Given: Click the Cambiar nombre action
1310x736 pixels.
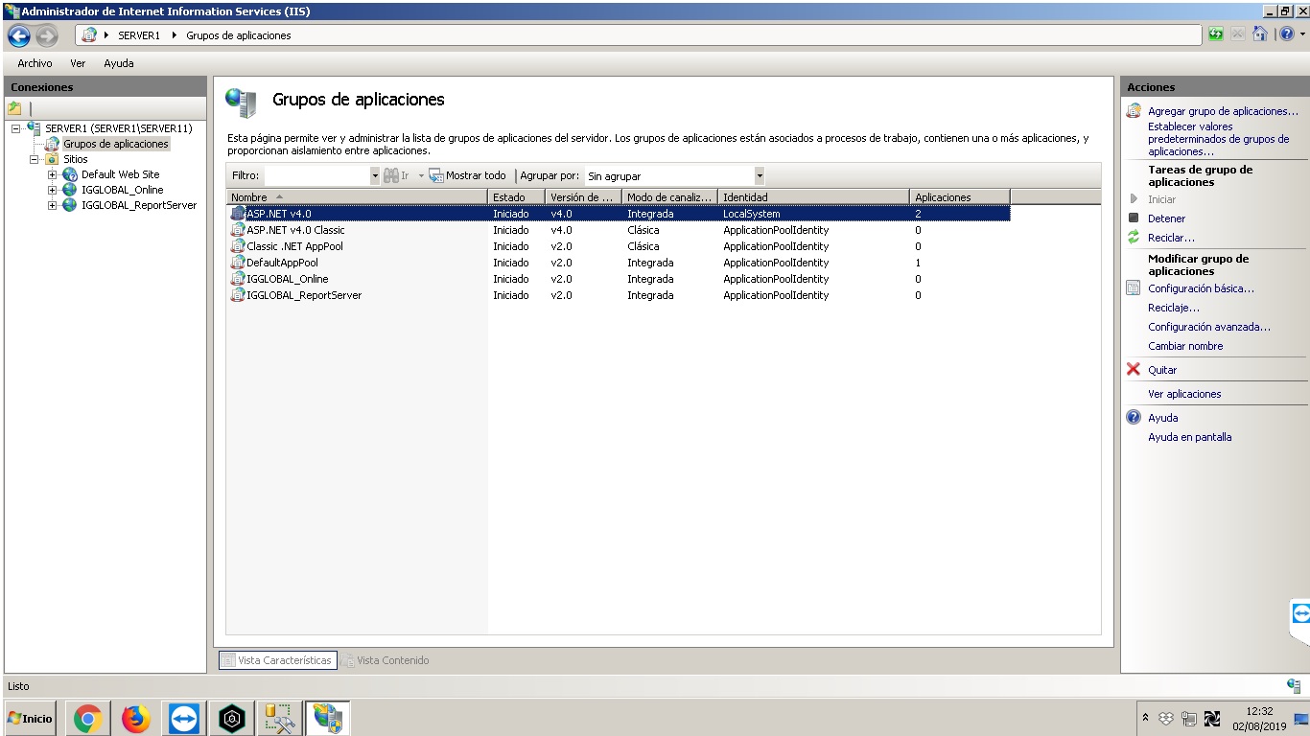Looking at the screenshot, I should tap(1185, 346).
